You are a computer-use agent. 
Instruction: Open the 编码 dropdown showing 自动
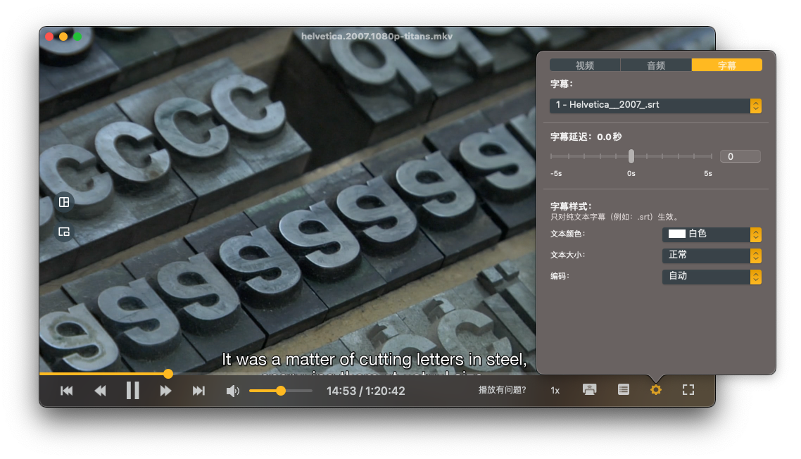[x=712, y=276]
